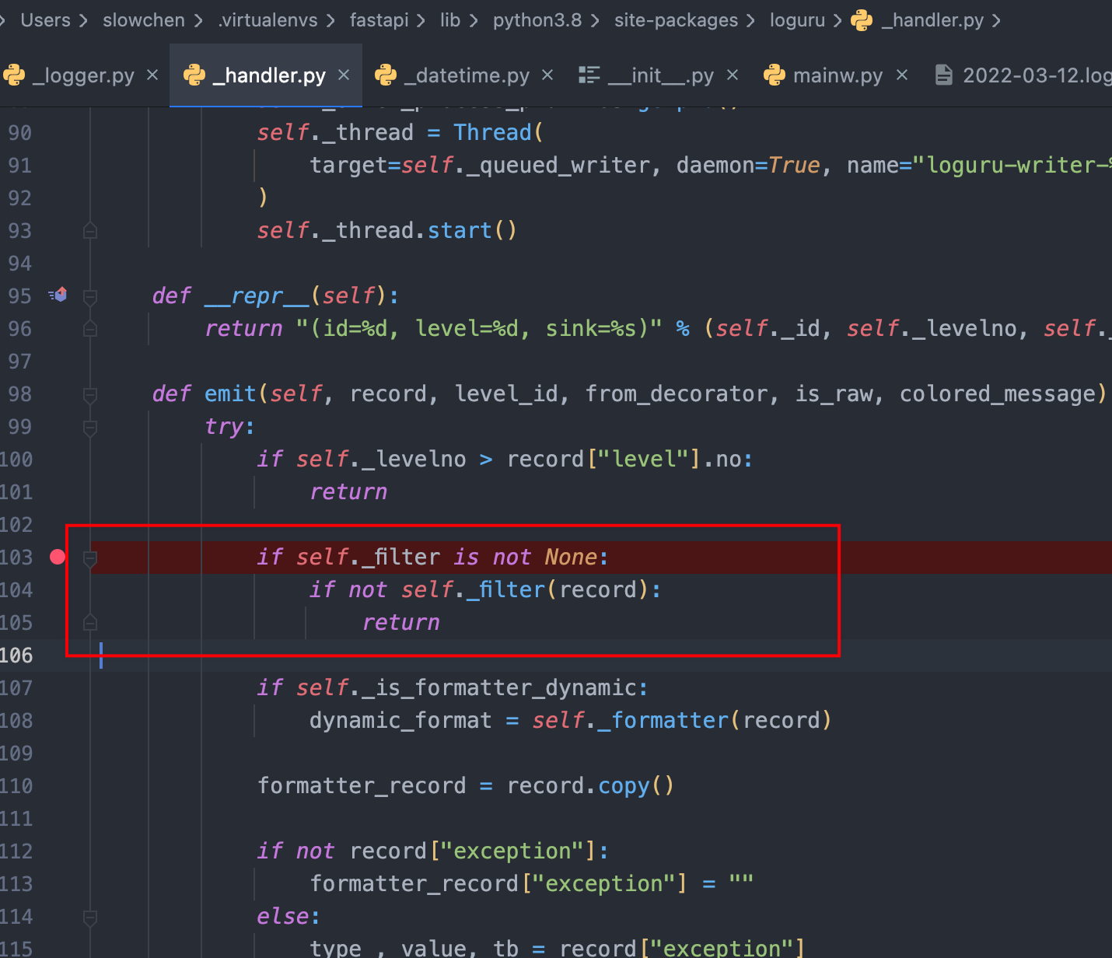Click the Python icon on the mainw.py tab
1112x958 pixels.
click(774, 75)
